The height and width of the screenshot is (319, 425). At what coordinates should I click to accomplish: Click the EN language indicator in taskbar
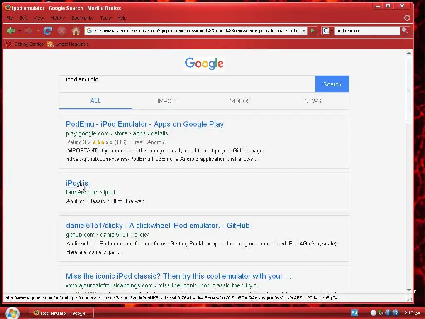354,313
